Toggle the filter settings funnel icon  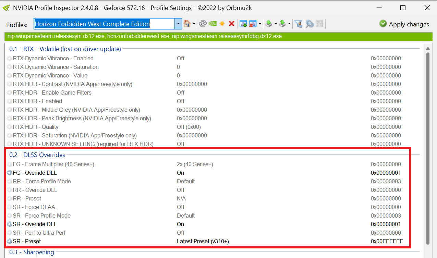pos(299,24)
